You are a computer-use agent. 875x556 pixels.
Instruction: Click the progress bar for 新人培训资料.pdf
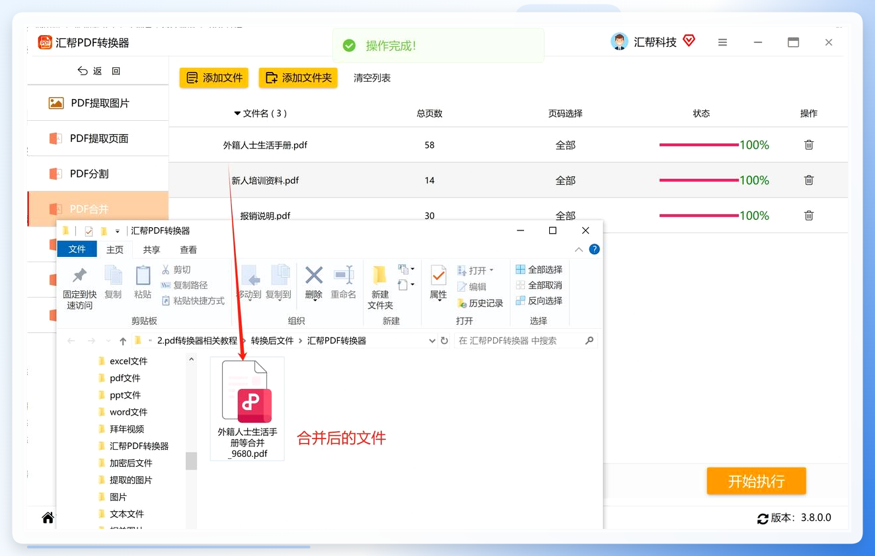(x=699, y=180)
